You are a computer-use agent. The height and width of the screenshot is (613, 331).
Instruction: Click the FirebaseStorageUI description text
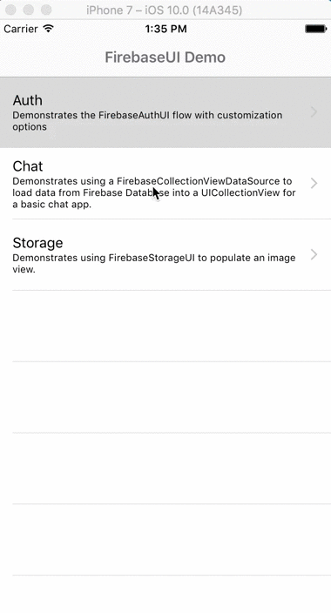[154, 263]
